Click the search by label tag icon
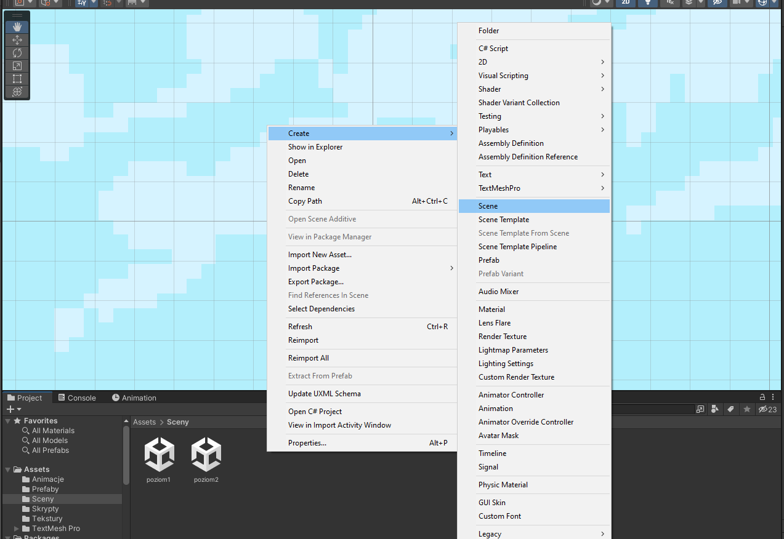Screen dimensions: 784x539 (x=730, y=409)
